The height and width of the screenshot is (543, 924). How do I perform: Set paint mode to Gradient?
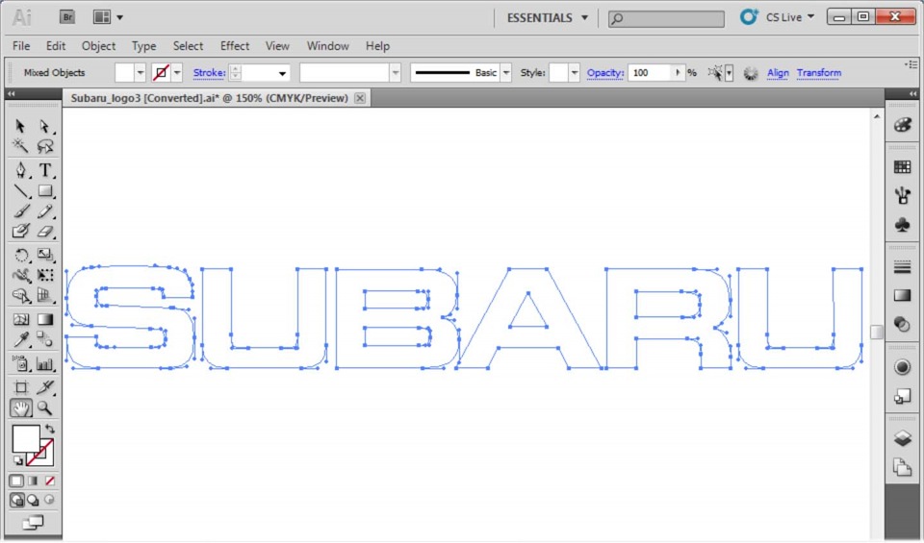coord(33,481)
